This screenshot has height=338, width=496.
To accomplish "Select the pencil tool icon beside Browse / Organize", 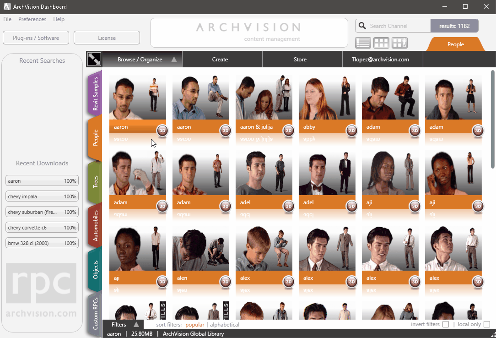I will [94, 59].
